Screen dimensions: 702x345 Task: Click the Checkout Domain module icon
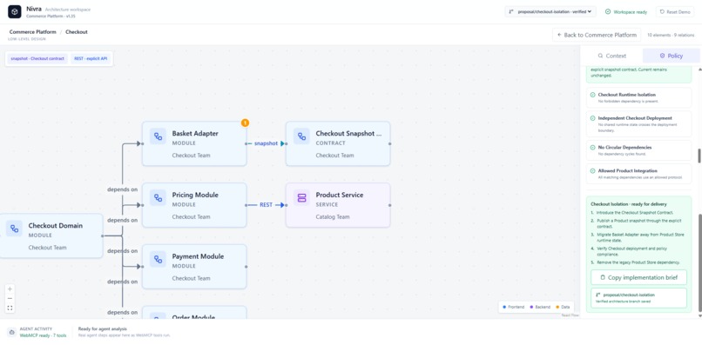[x=14, y=229]
